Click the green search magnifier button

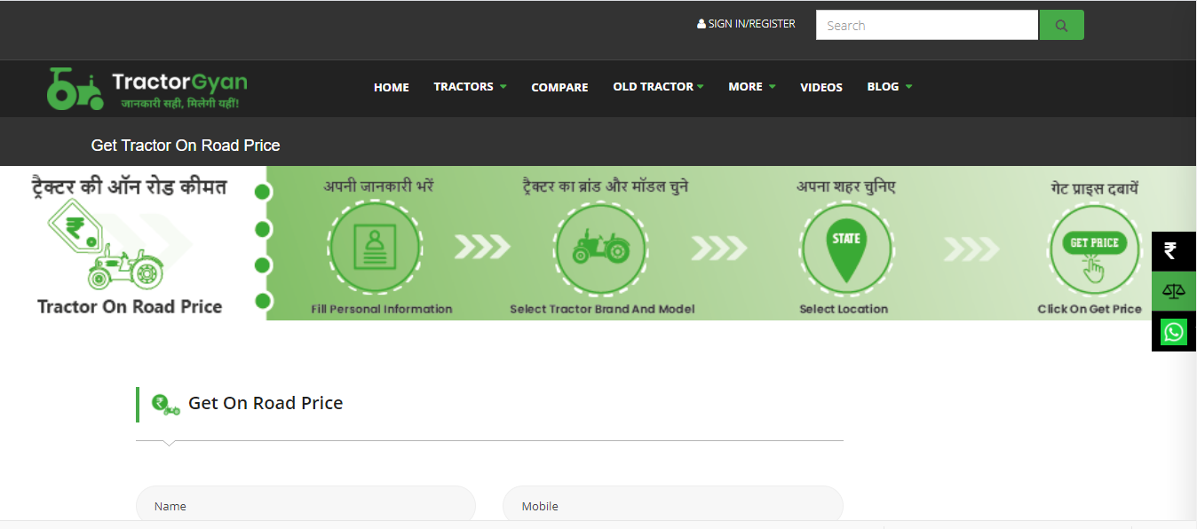point(1061,25)
